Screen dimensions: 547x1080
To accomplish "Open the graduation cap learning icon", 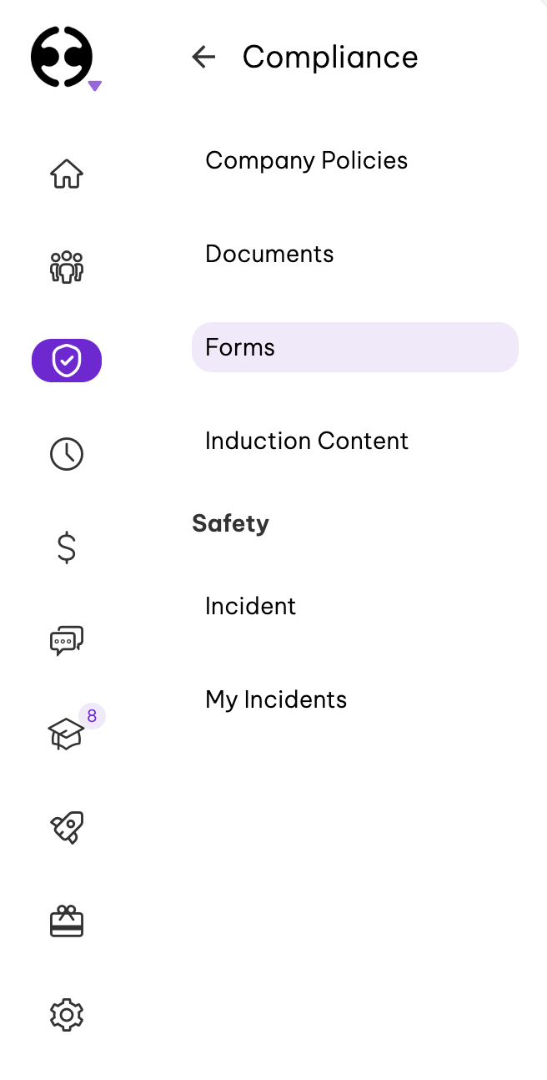I will point(66,735).
